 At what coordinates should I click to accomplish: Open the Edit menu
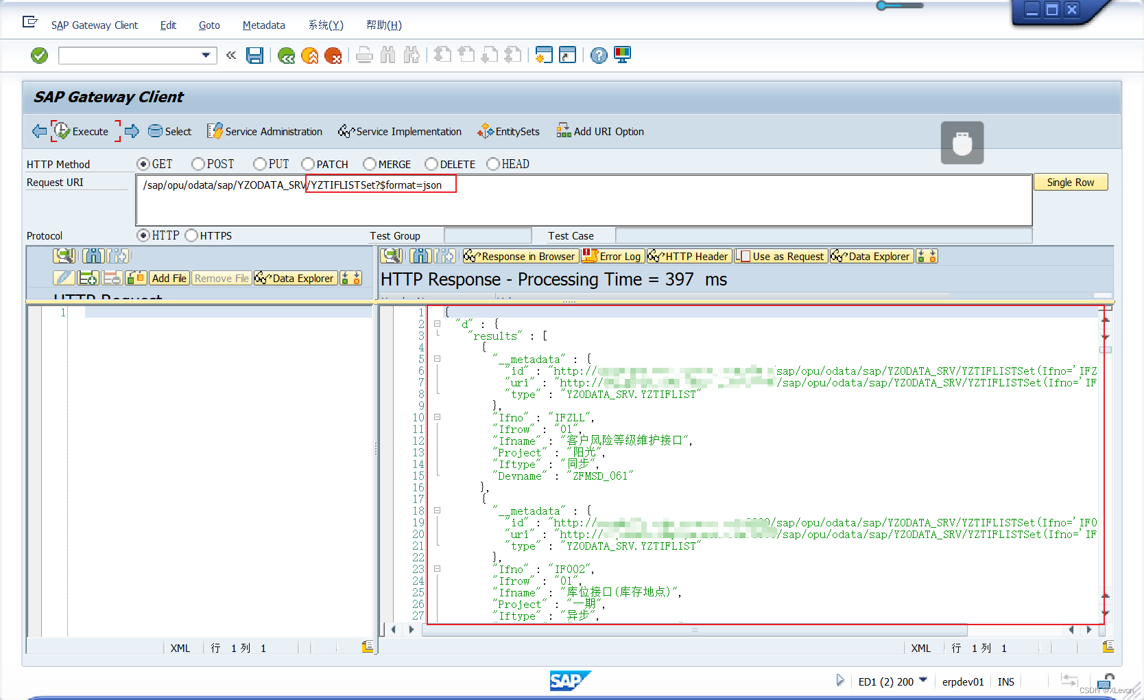168,25
